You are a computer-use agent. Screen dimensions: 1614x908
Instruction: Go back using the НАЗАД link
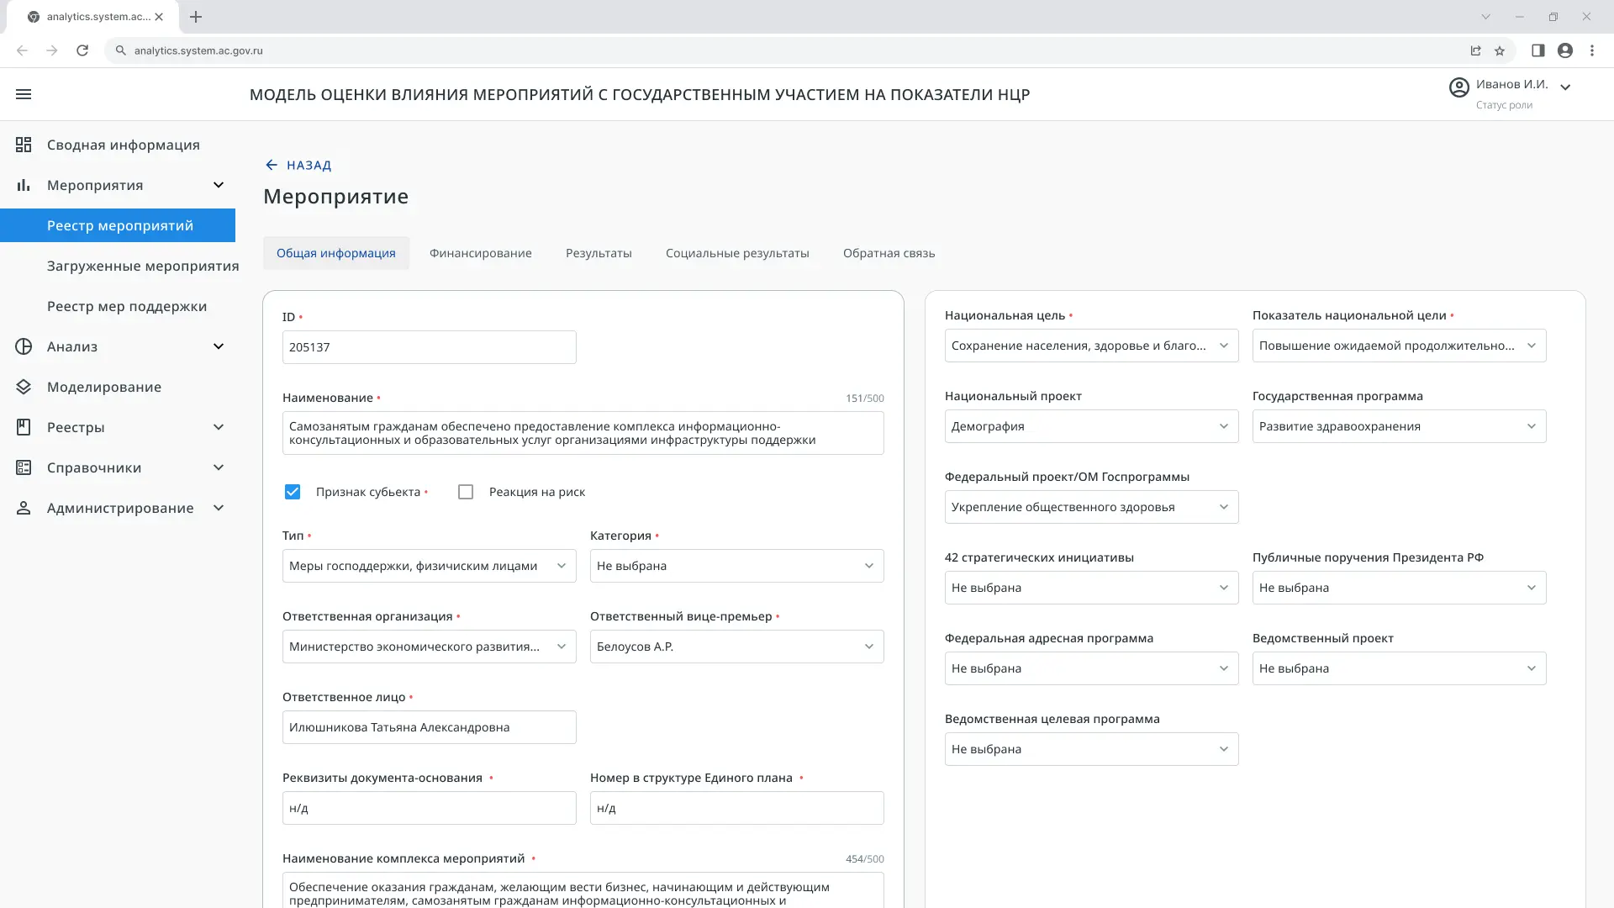(298, 165)
